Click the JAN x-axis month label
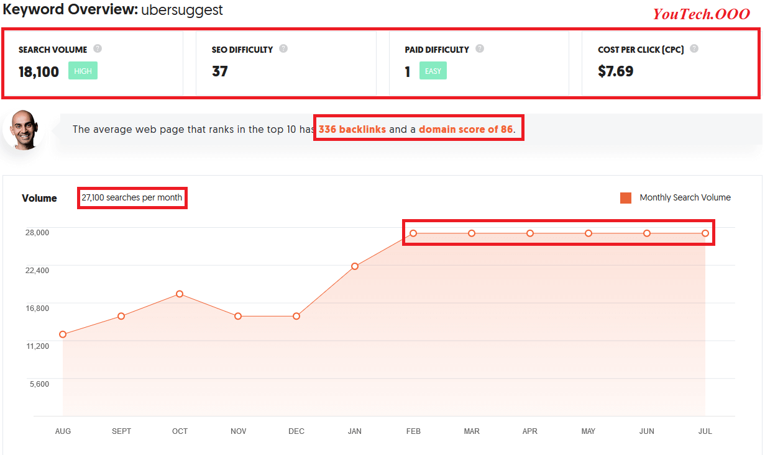 (x=355, y=431)
